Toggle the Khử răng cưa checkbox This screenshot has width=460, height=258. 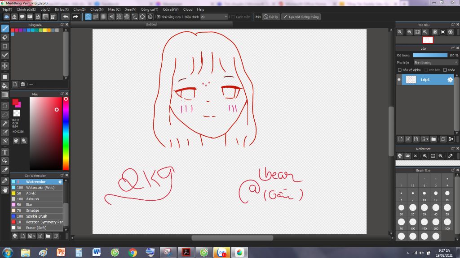[x=159, y=17]
